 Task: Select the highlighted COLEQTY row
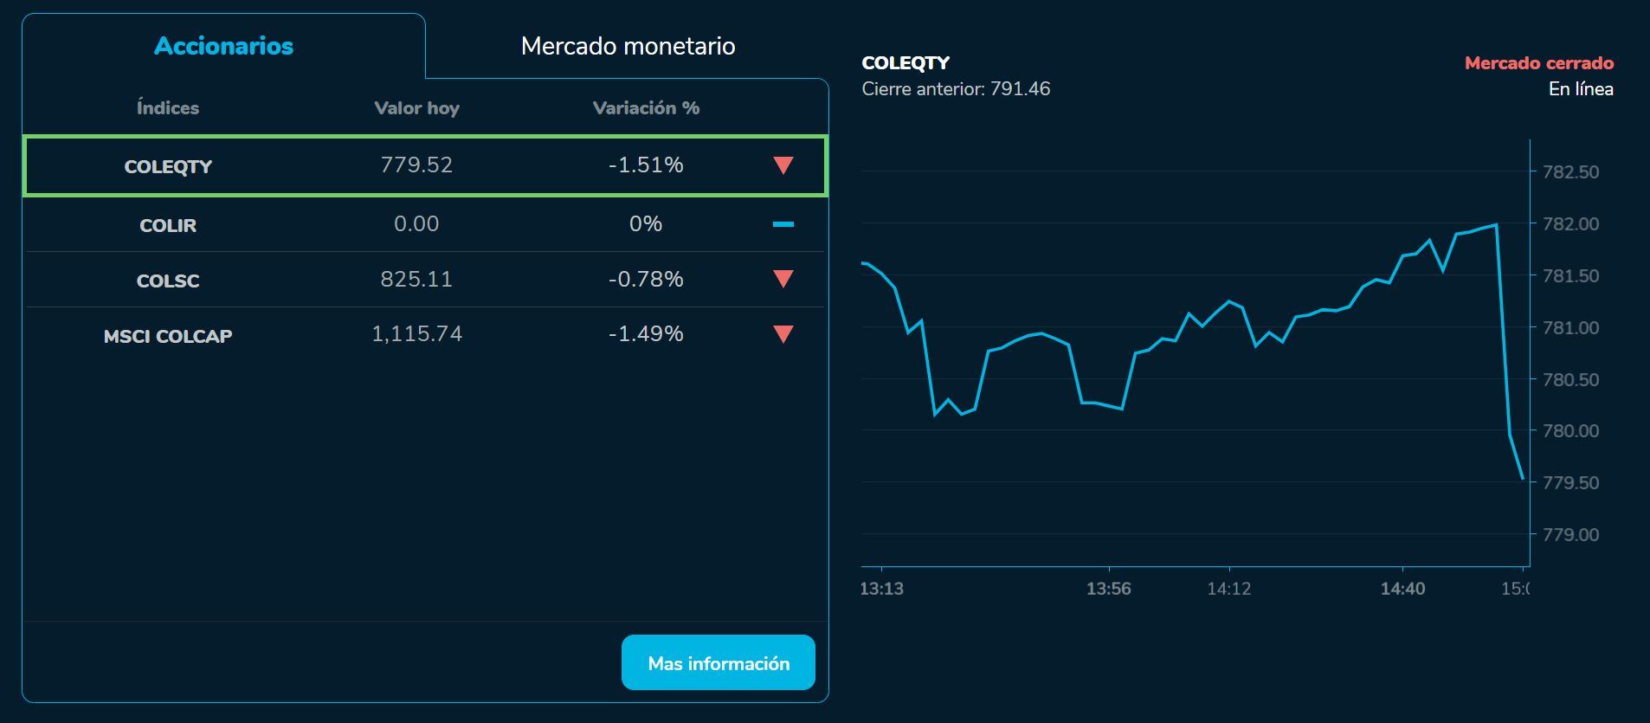pyautogui.click(x=426, y=165)
